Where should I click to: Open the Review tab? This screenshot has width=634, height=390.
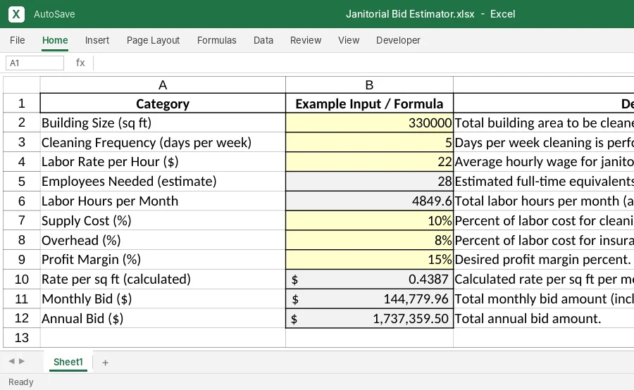pos(306,40)
